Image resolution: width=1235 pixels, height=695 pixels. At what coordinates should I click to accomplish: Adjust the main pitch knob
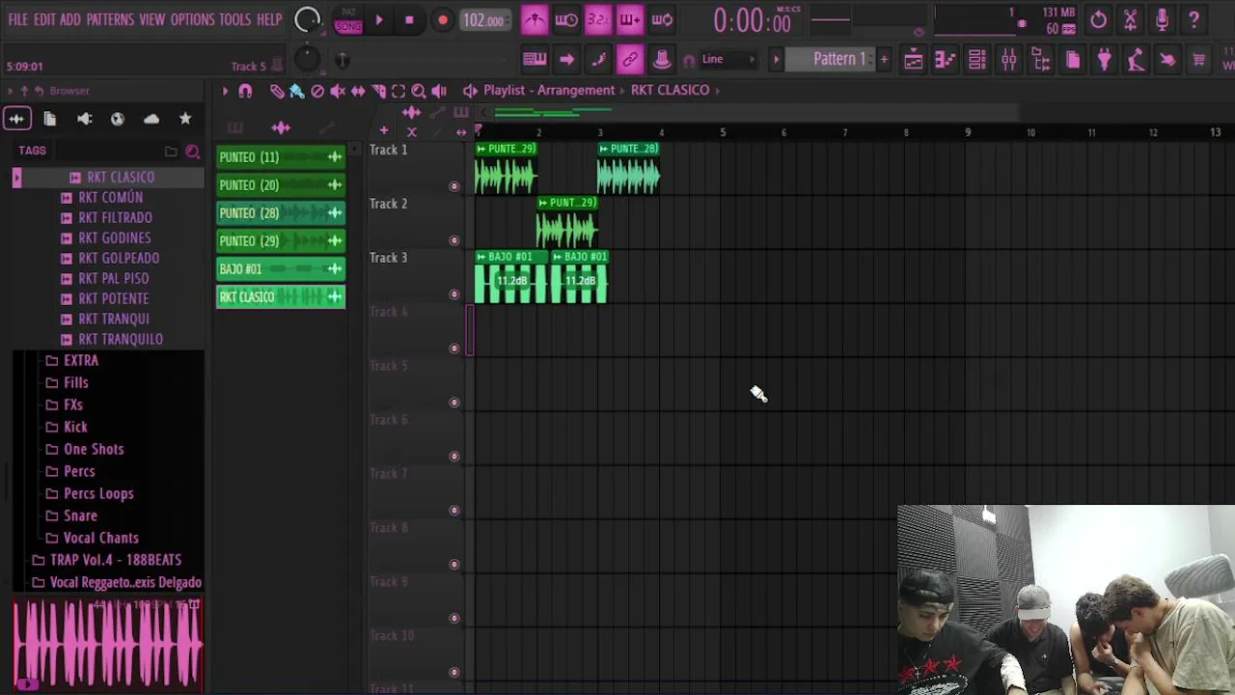[306, 60]
